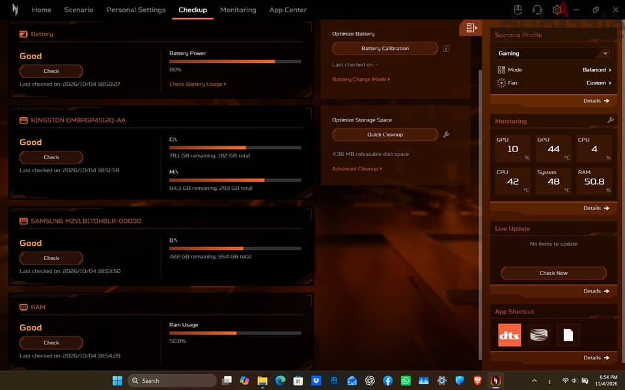
Task: Open File Explorer from taskbar
Action: (x=262, y=381)
